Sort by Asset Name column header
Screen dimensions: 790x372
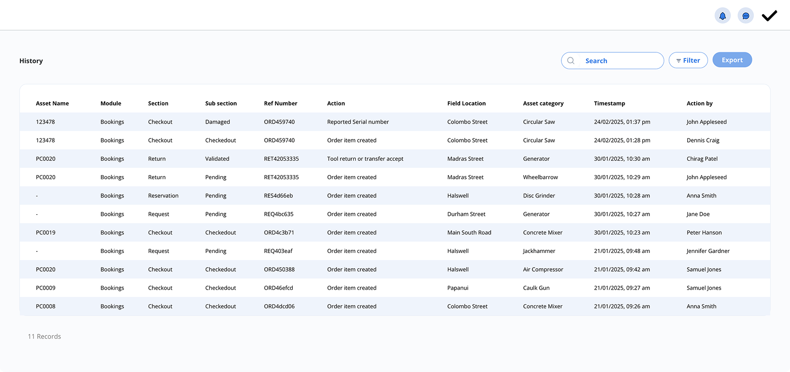52,103
